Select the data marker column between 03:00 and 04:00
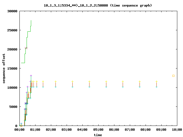 [72, 84]
